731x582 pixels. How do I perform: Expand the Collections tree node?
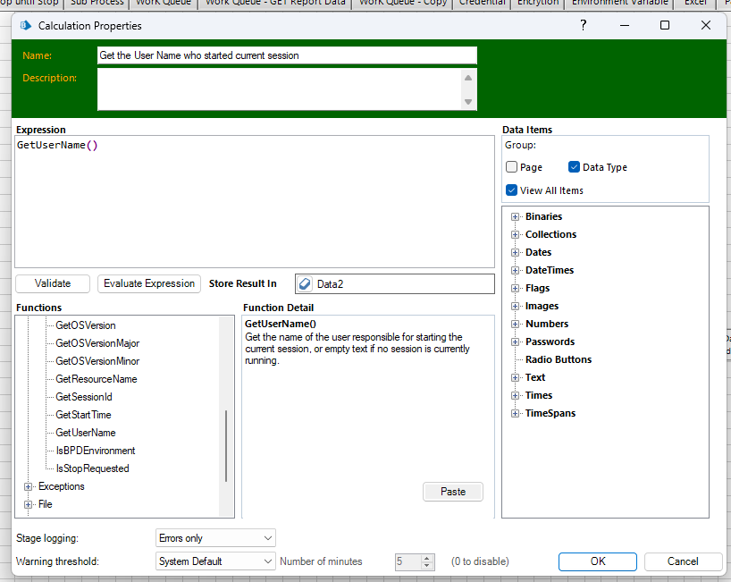tap(516, 234)
